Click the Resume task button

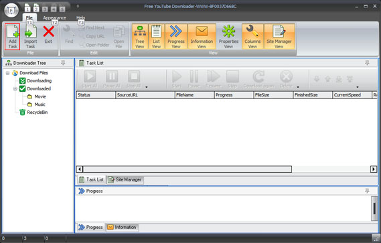(x=213, y=79)
